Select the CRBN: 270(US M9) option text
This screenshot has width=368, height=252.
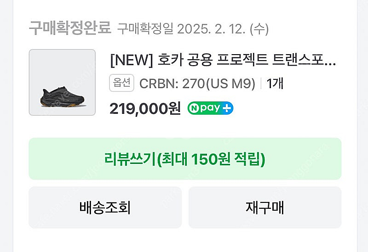point(197,84)
